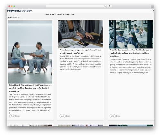This screenshot has width=161, height=136.
Task: Like the Physician groups private equity article
Action: click(x=62, y=116)
